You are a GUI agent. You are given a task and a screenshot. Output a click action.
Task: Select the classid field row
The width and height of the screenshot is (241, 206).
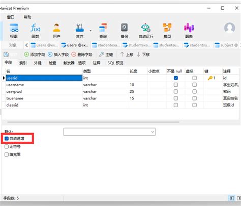click(120, 105)
